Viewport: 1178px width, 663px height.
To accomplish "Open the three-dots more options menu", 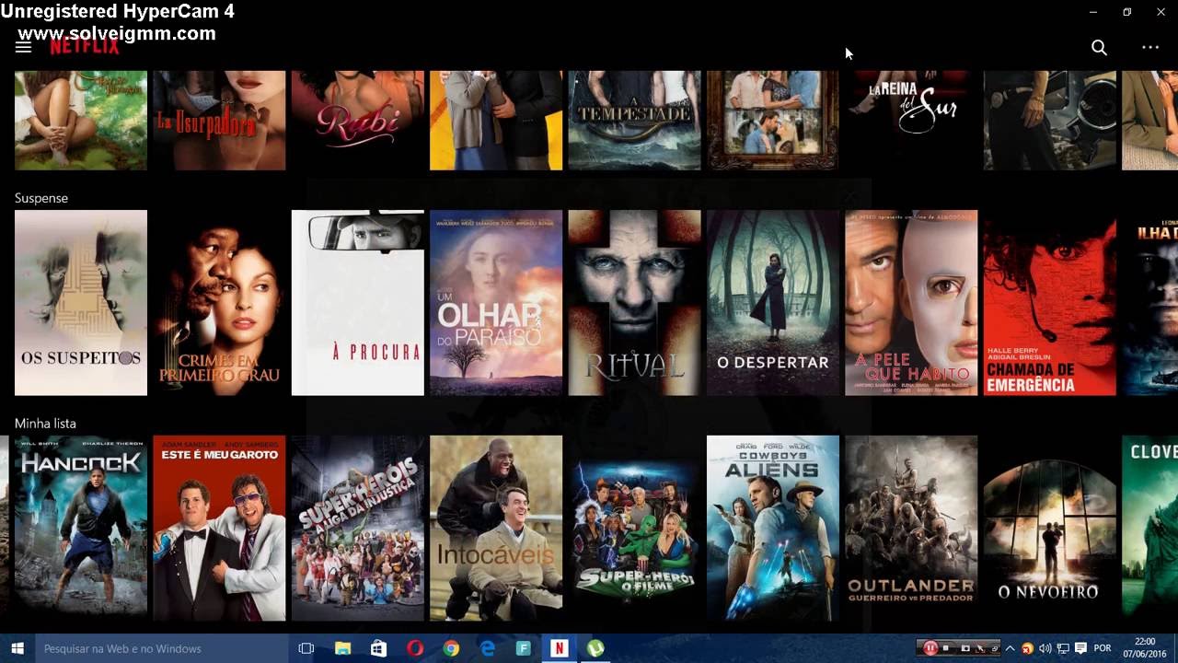I will coord(1150,47).
